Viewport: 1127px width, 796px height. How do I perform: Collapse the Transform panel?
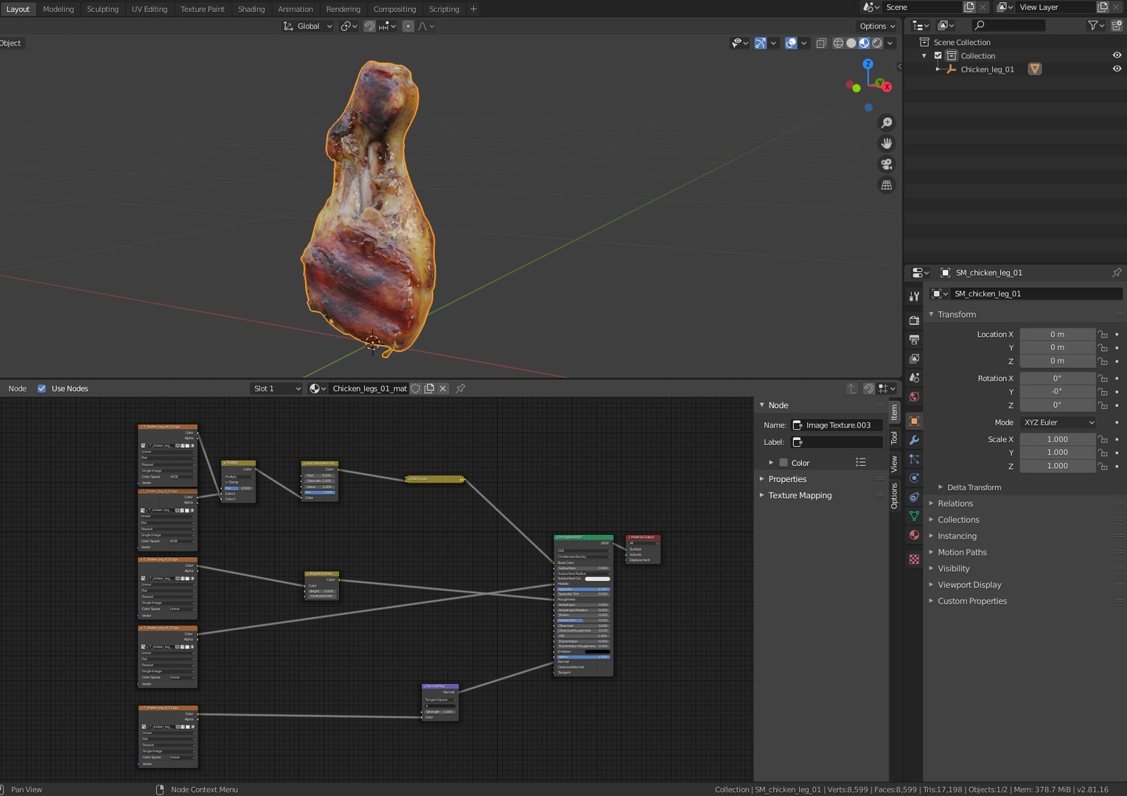931,315
